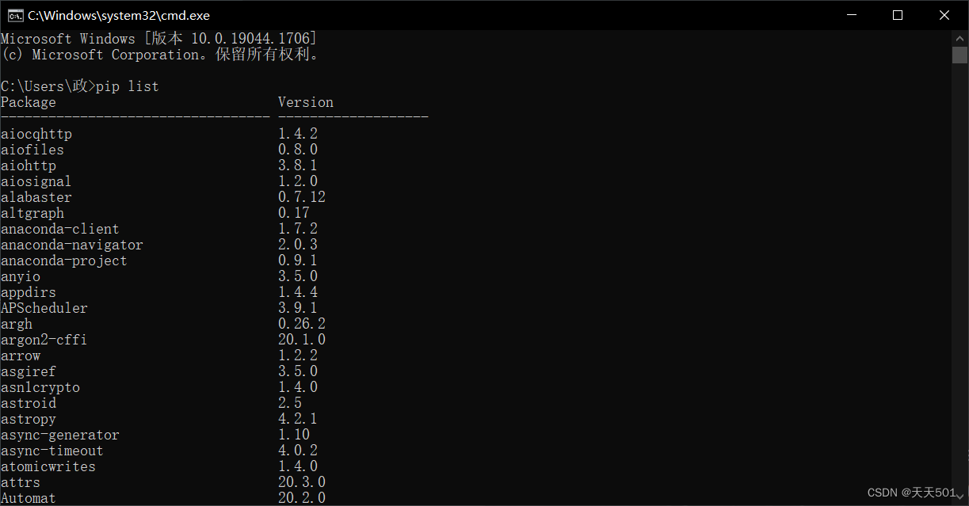Select the aiohttp package name

(29, 165)
